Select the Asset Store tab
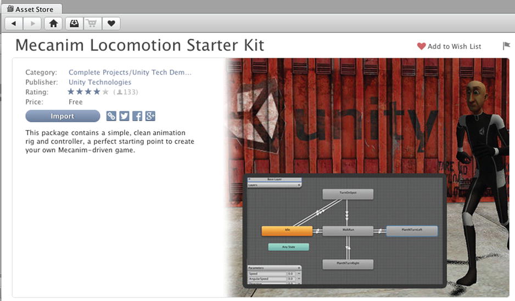Viewport: 515px width, 301px height. pos(31,9)
